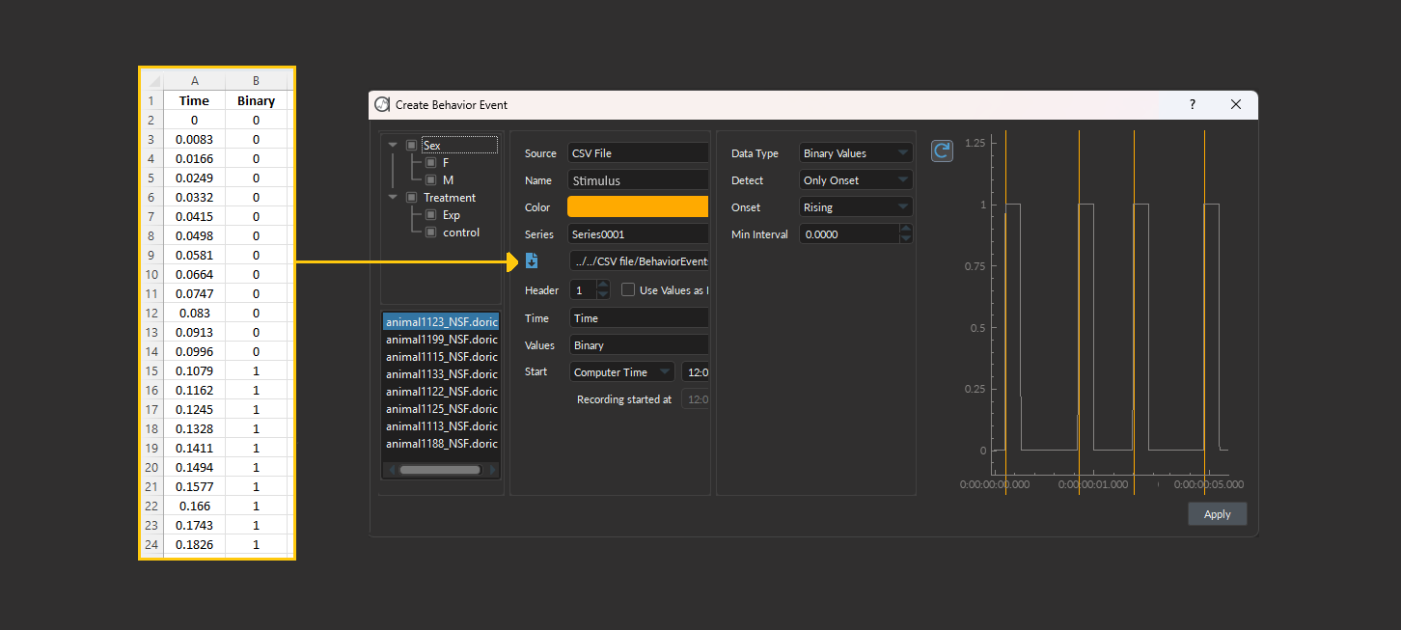This screenshot has height=630, width=1401.
Task: Open the Detect dropdown
Action: (856, 180)
